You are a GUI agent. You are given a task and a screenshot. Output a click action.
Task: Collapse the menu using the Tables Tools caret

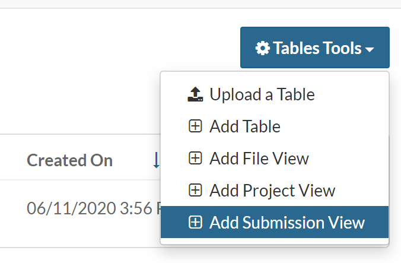pos(370,49)
